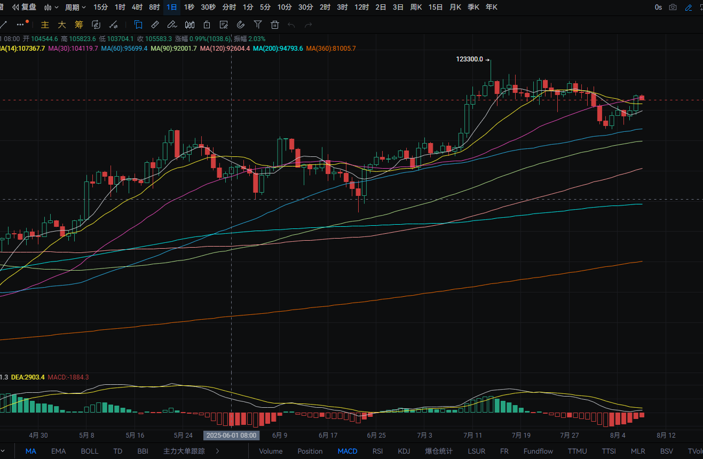Click the blue bookmark flag icon
Image resolution: width=703 pixels, height=459 pixels.
coord(138,25)
